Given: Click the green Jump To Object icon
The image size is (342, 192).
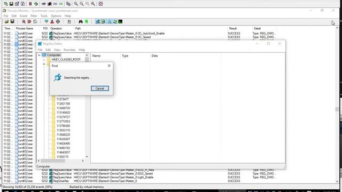Looking at the screenshot, I should point(87,21).
